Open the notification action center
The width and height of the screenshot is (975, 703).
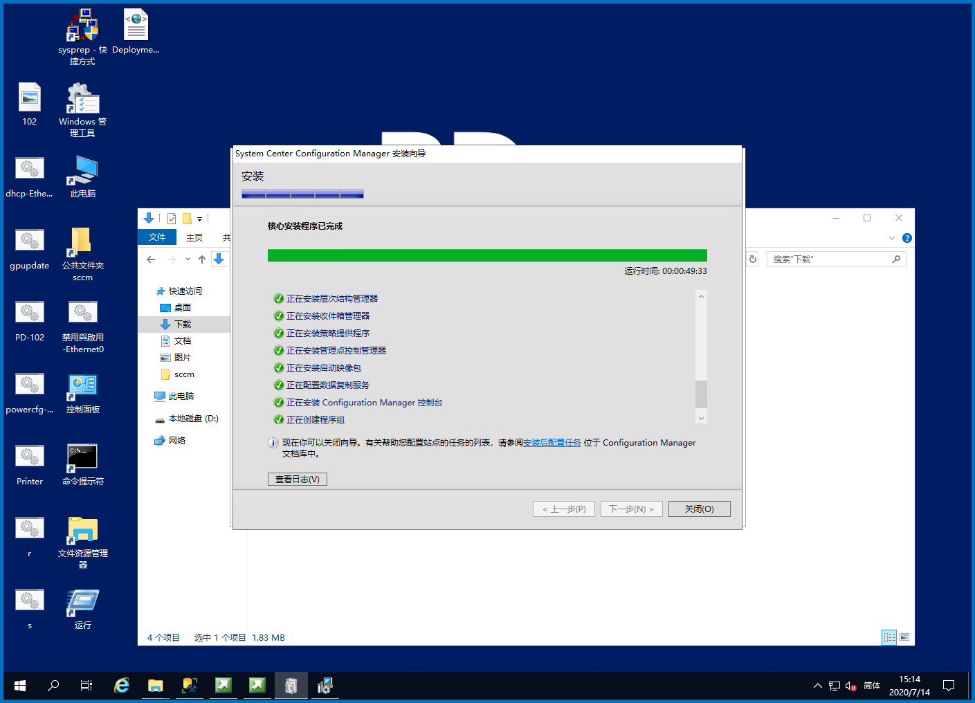[949, 686]
